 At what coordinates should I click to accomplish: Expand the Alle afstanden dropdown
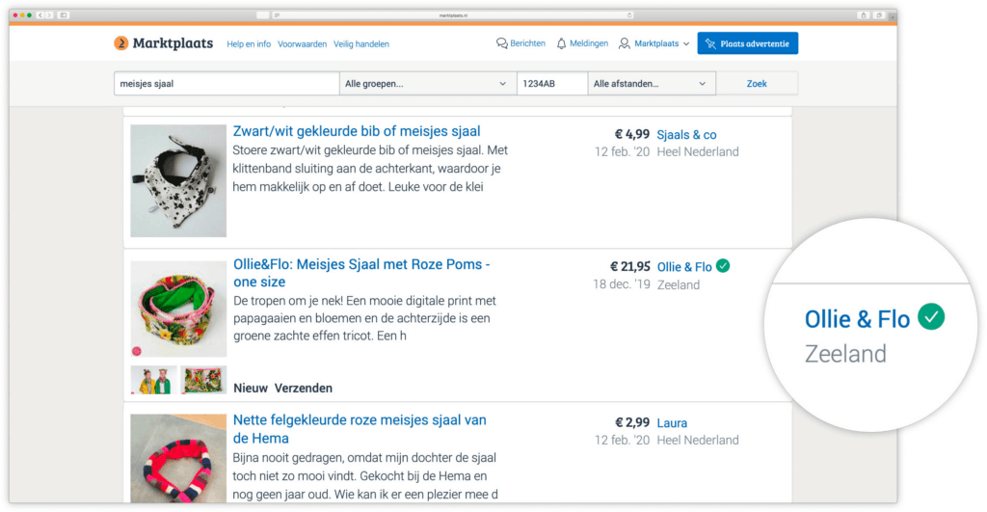pos(652,84)
